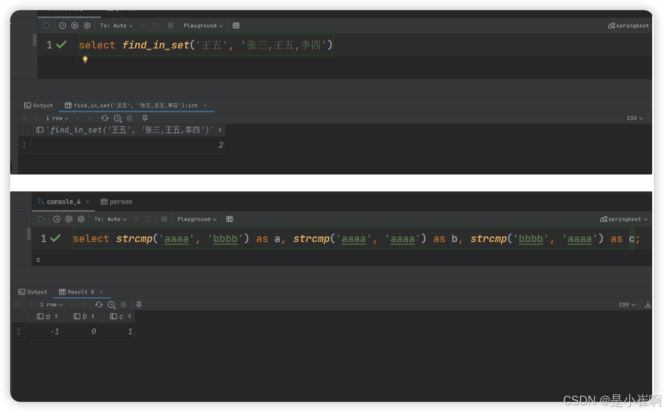Image resolution: width=664 pixels, height=412 pixels.
Task: Click find_in_set column header in top result
Action: pos(128,130)
